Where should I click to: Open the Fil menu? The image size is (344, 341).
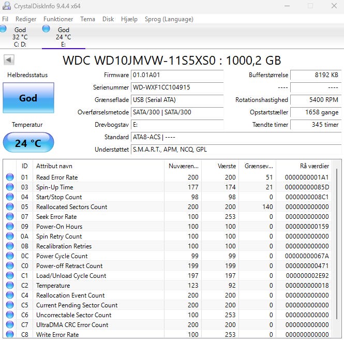(5, 19)
